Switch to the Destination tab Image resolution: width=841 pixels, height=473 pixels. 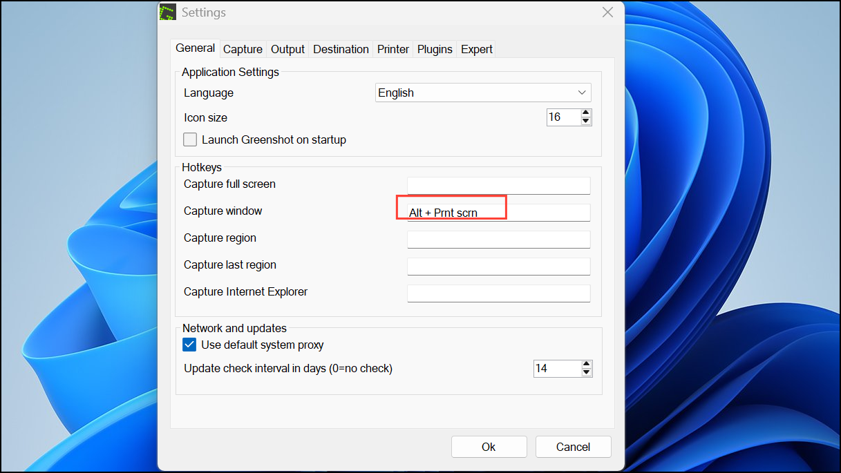(341, 49)
